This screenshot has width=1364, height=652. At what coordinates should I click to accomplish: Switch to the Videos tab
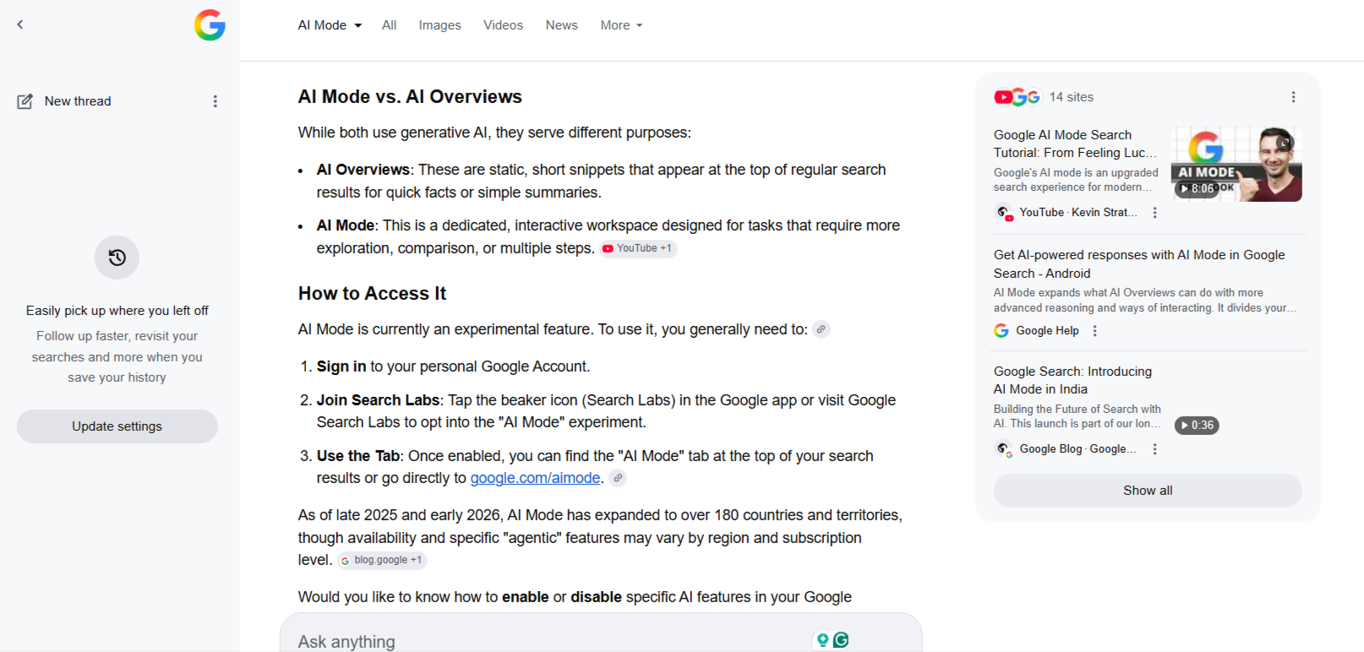(x=503, y=25)
